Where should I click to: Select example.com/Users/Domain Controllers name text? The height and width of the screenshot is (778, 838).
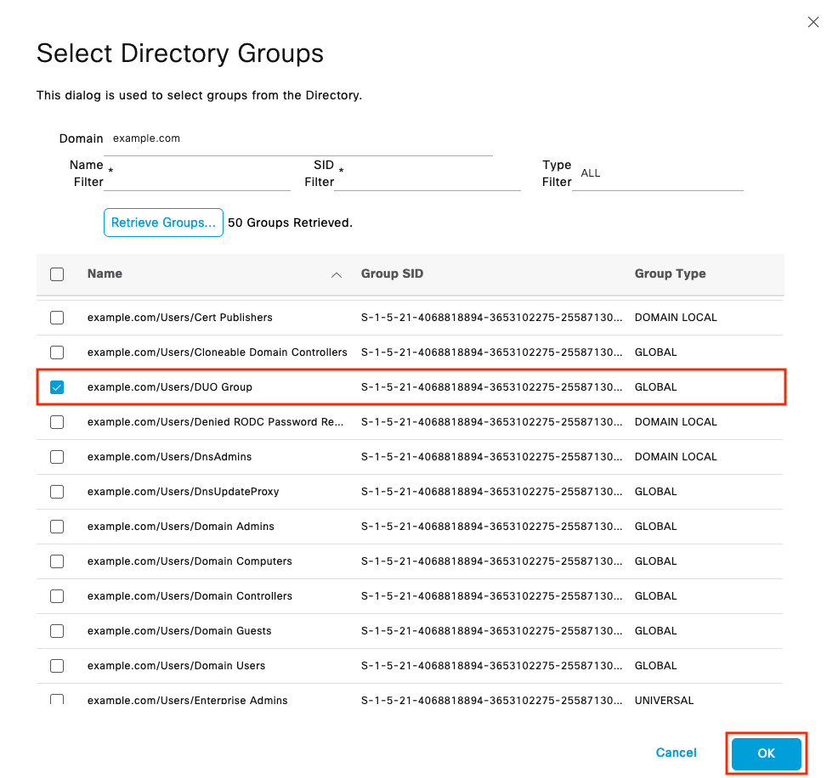coord(190,596)
